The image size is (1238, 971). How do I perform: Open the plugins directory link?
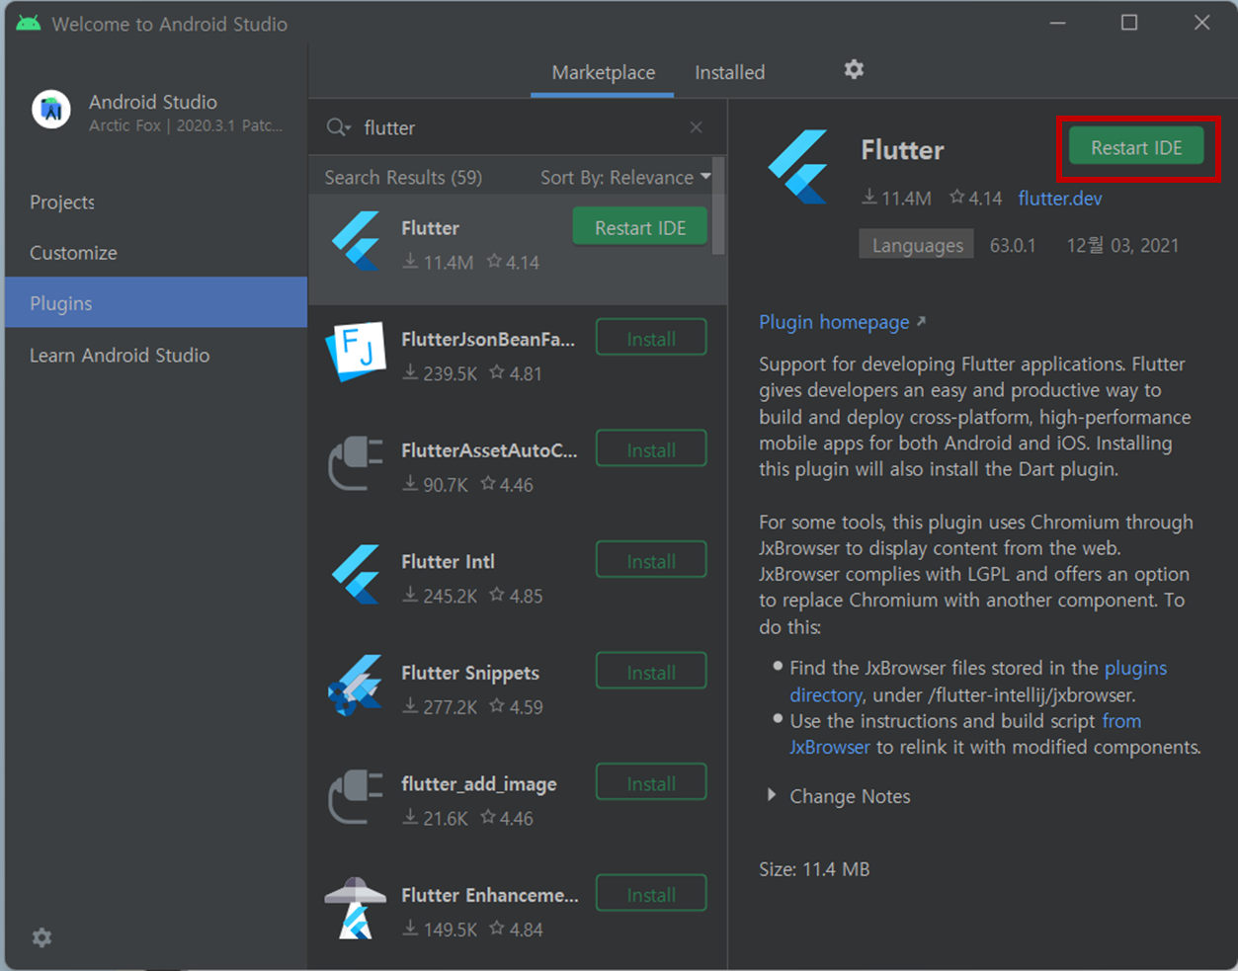tap(978, 681)
